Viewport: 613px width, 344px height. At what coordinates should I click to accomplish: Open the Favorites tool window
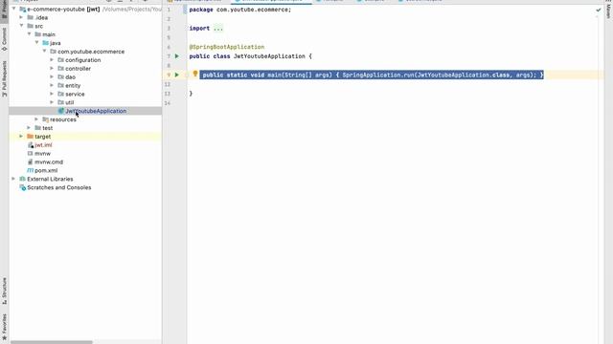pos(4,327)
